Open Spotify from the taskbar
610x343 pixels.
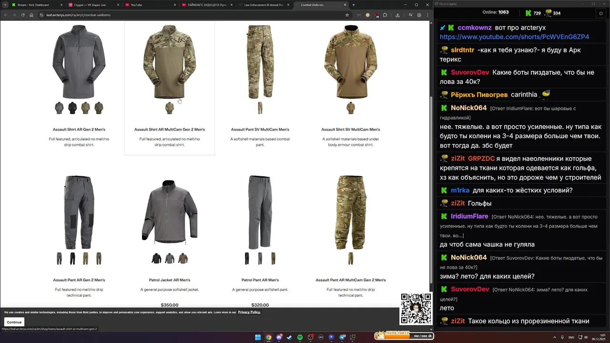pyautogui.click(x=300, y=337)
